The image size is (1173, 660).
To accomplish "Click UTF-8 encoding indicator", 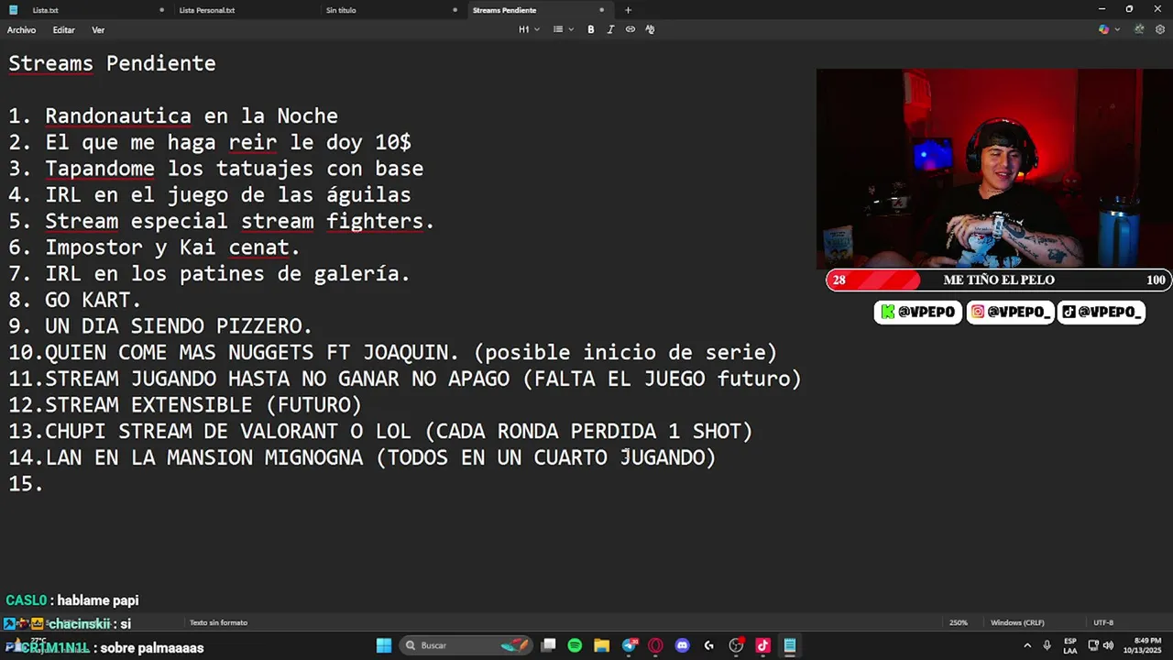I will [1103, 622].
